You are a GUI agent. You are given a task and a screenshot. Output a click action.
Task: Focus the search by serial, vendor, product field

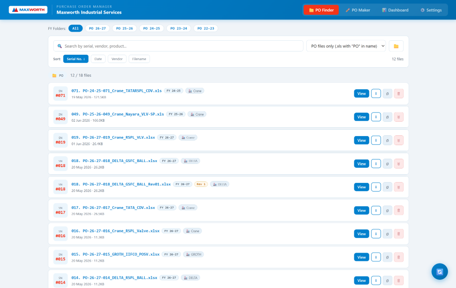[x=178, y=46]
